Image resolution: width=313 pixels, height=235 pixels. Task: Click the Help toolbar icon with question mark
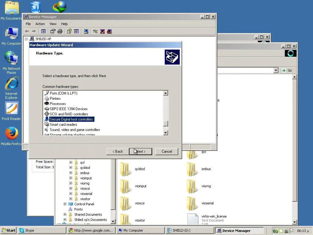69,32
